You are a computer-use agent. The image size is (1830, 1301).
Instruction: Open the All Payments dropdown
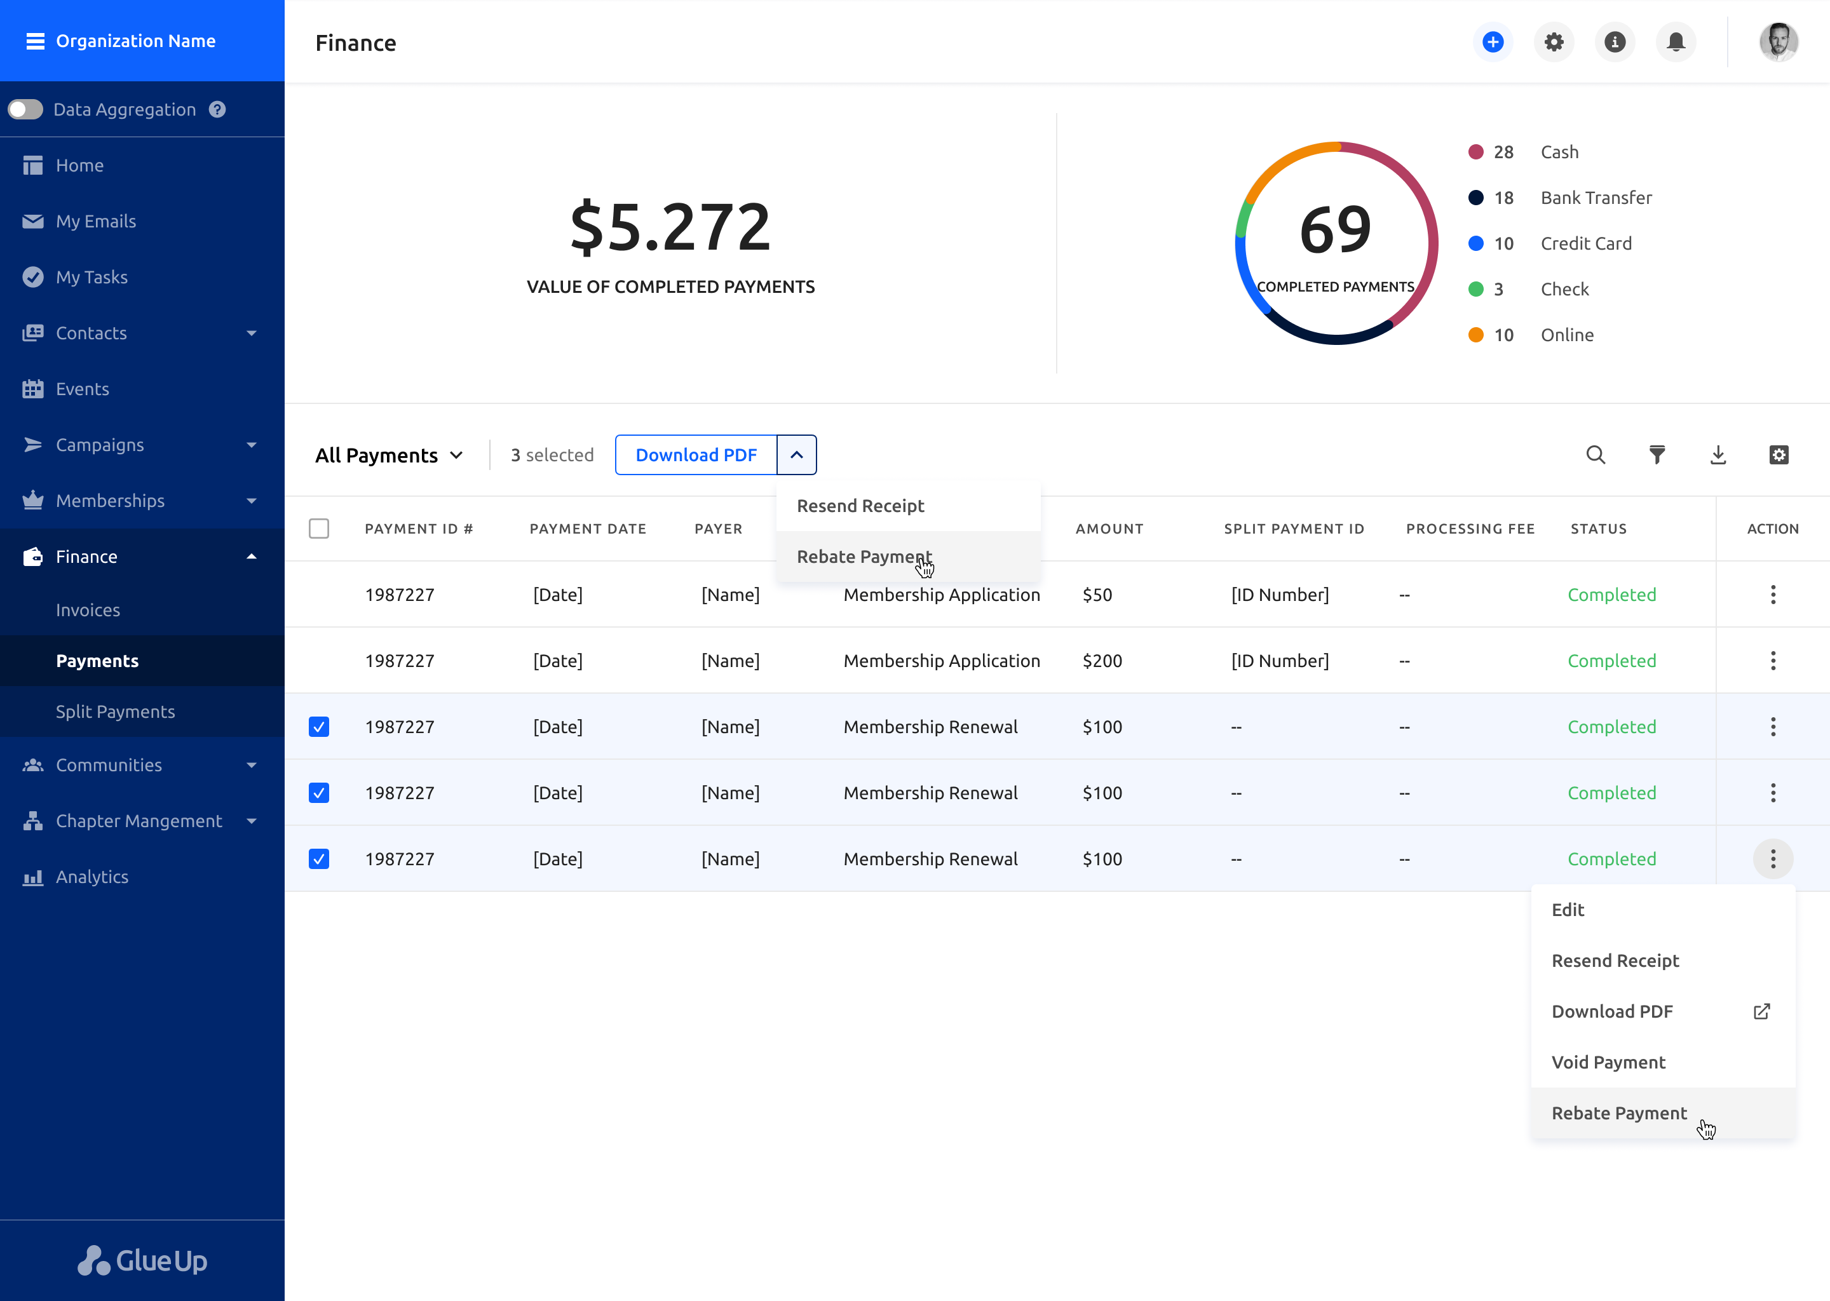(x=390, y=455)
